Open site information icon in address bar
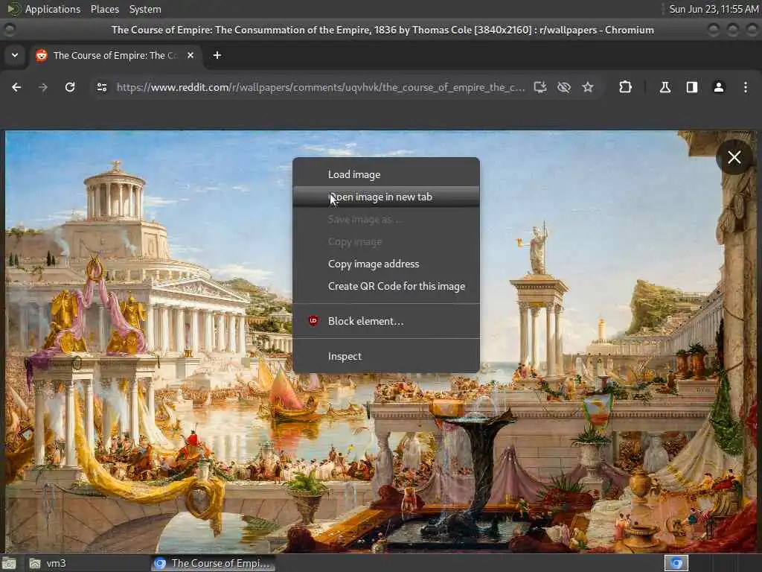The image size is (762, 572). (x=101, y=87)
